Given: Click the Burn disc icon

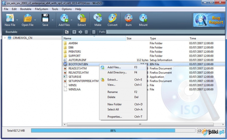Looking at the screenshot, I should pos(129,18).
